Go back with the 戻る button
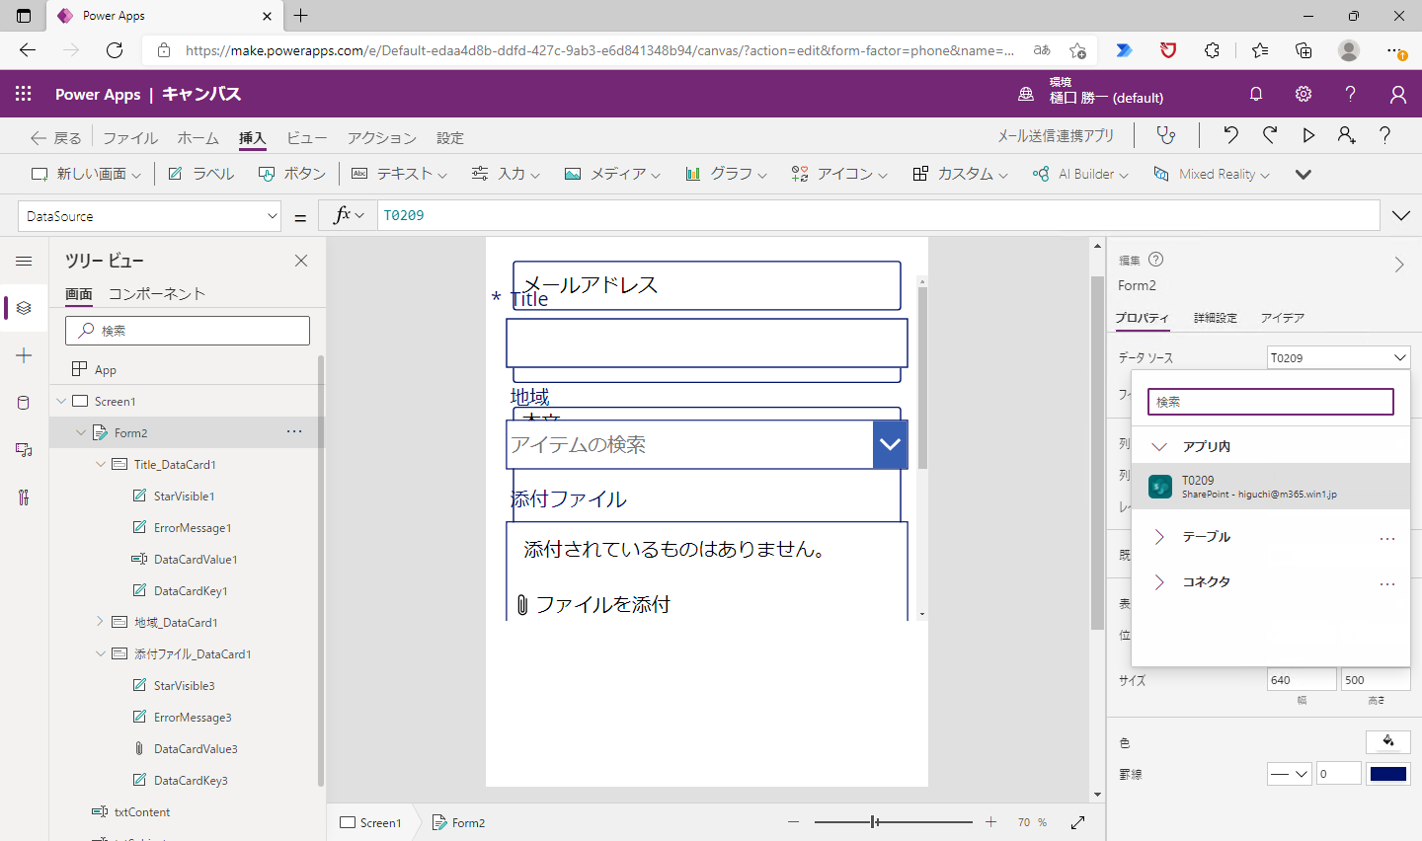 point(55,138)
